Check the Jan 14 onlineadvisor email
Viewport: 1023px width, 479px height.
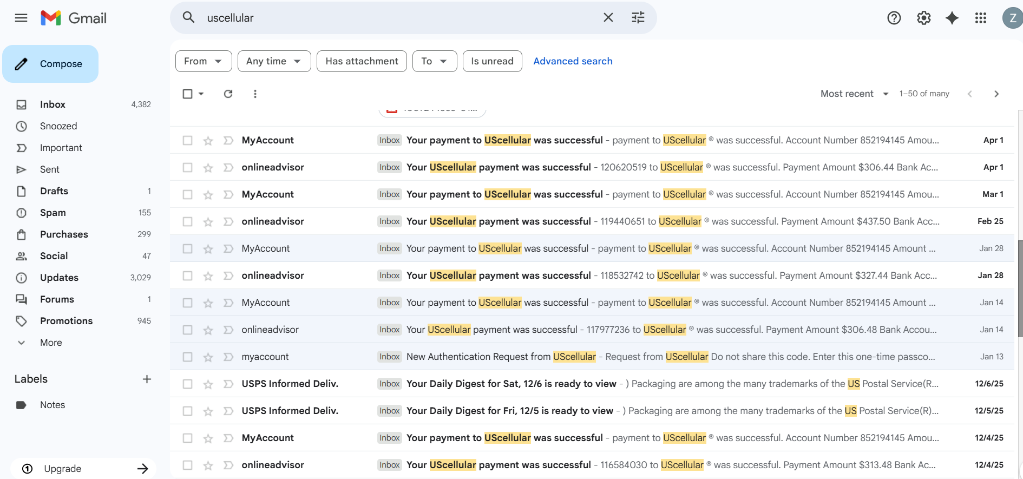point(187,330)
